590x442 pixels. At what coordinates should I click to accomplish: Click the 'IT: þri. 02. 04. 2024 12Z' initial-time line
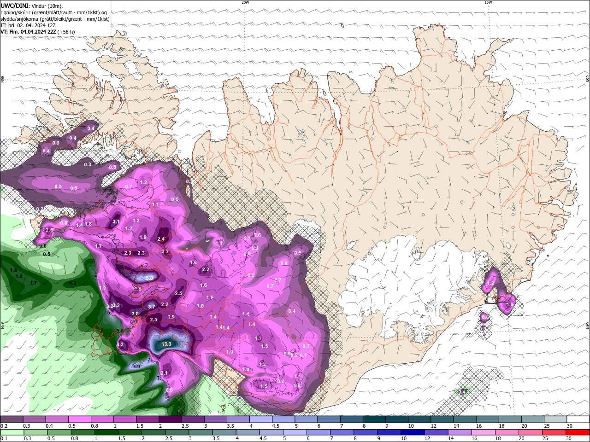coord(28,25)
